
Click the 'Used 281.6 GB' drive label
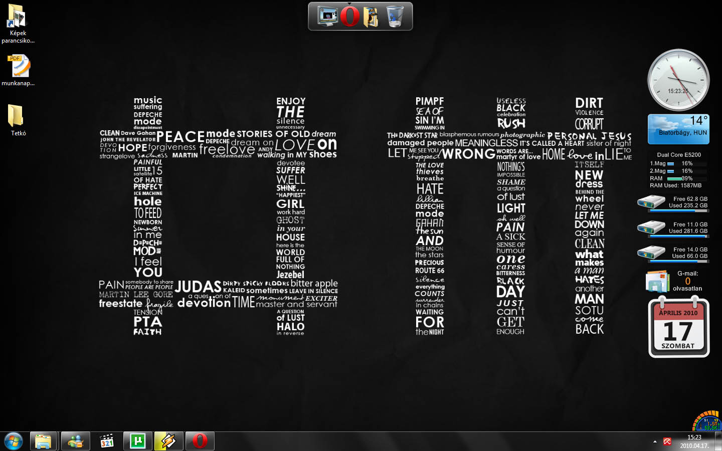click(x=688, y=231)
